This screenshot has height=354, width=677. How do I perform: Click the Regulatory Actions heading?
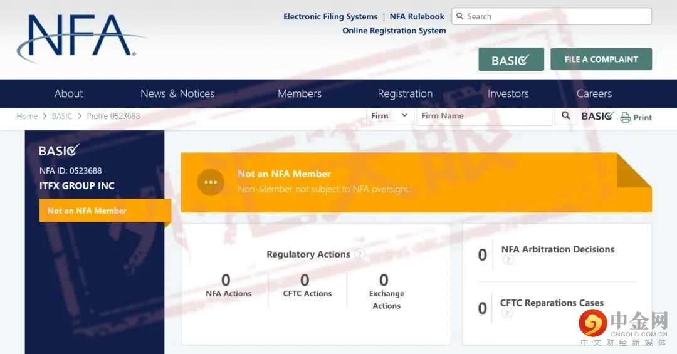[x=308, y=254]
